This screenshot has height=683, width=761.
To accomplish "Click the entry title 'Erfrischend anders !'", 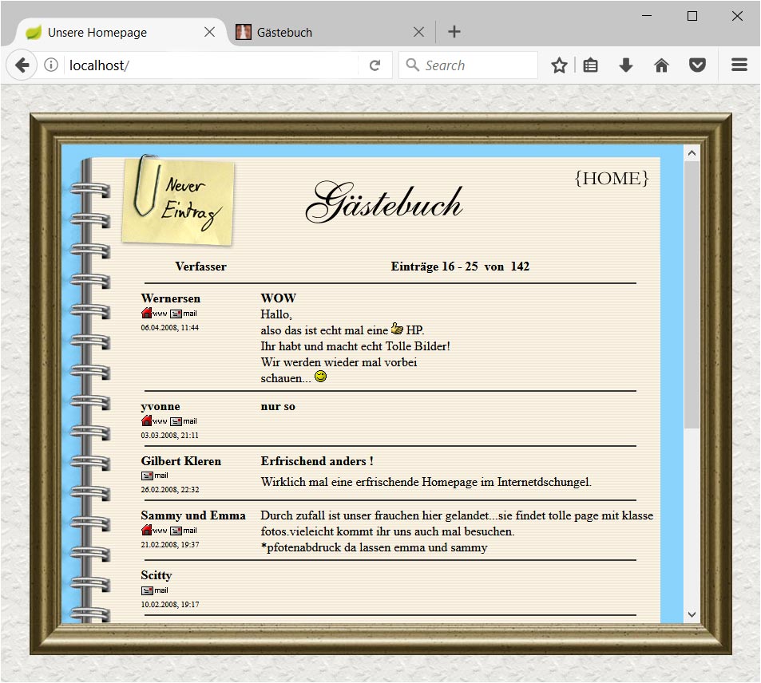I will coord(317,461).
